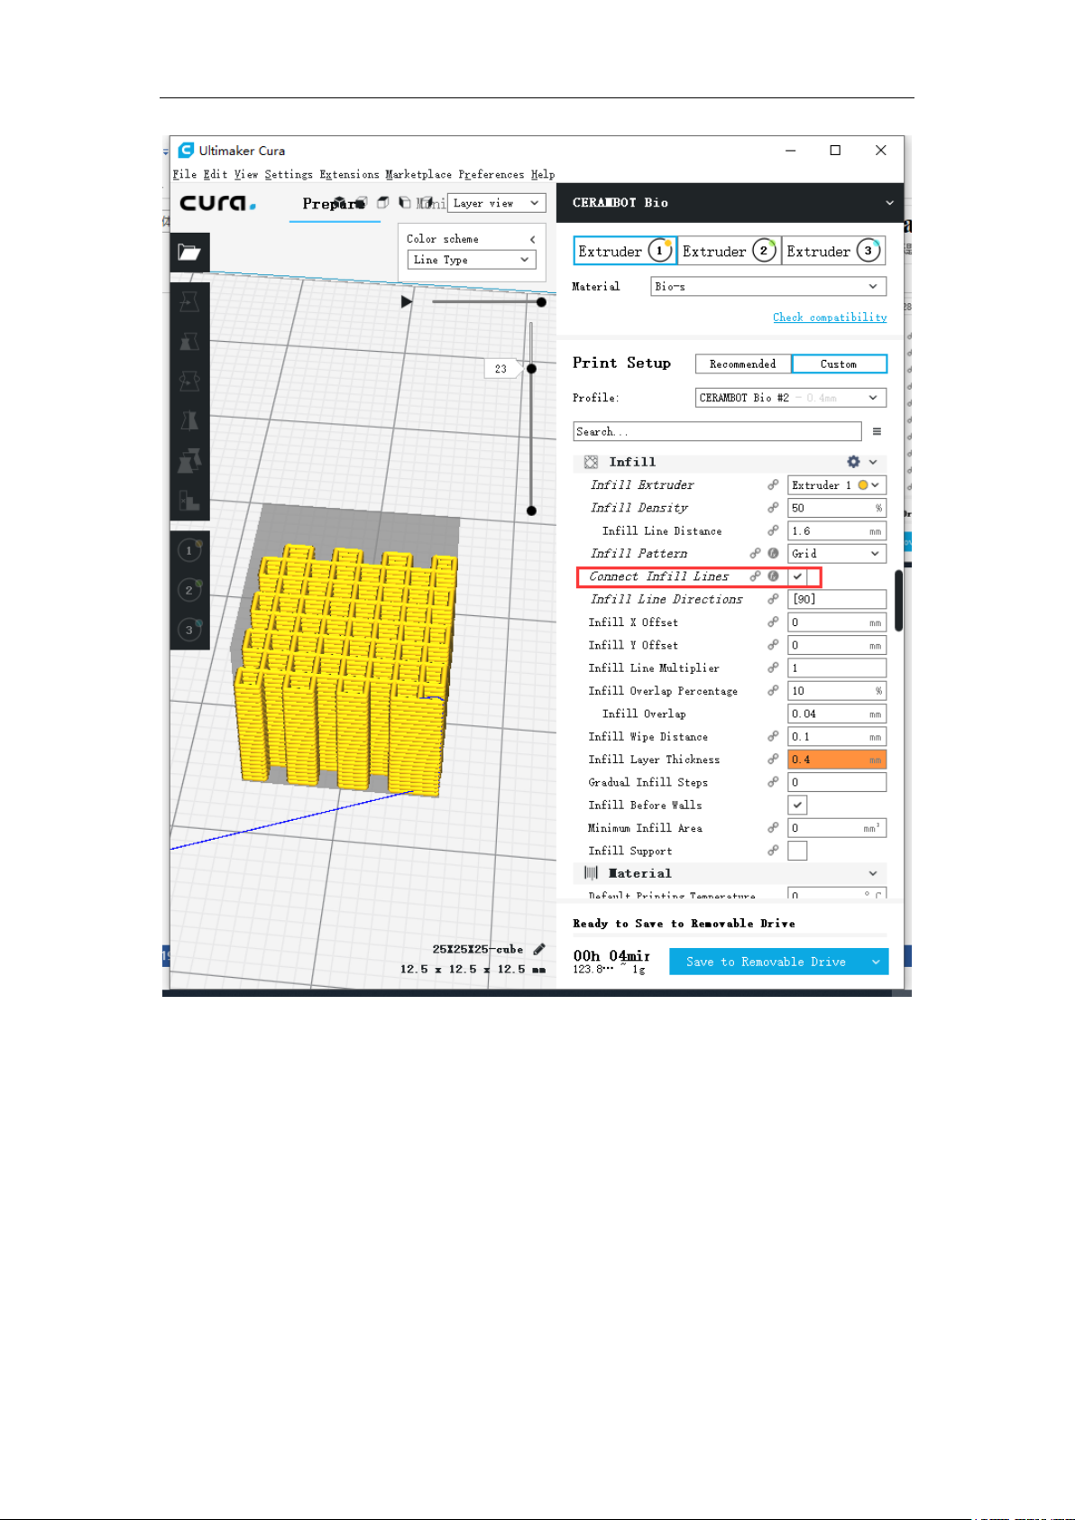Click the settings Search field
This screenshot has width=1075, height=1520.
click(x=717, y=431)
